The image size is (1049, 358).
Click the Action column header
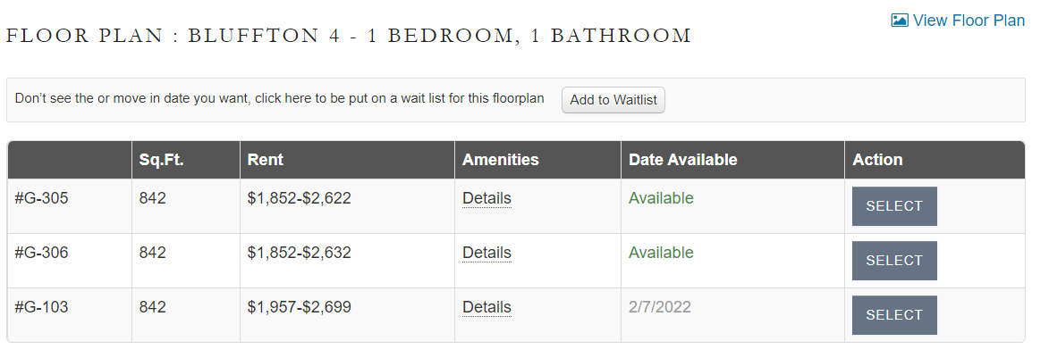[877, 160]
